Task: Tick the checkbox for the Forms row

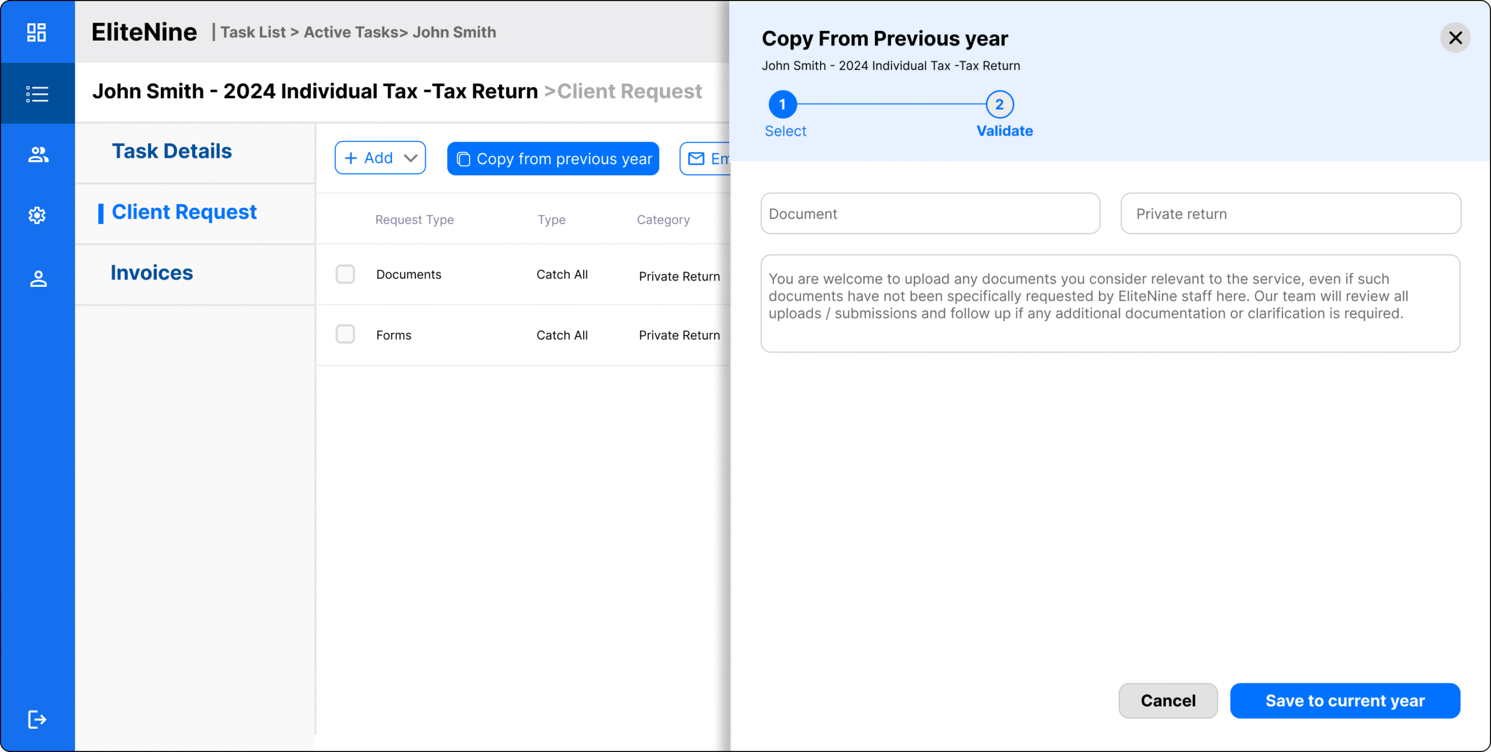Action: click(x=345, y=335)
